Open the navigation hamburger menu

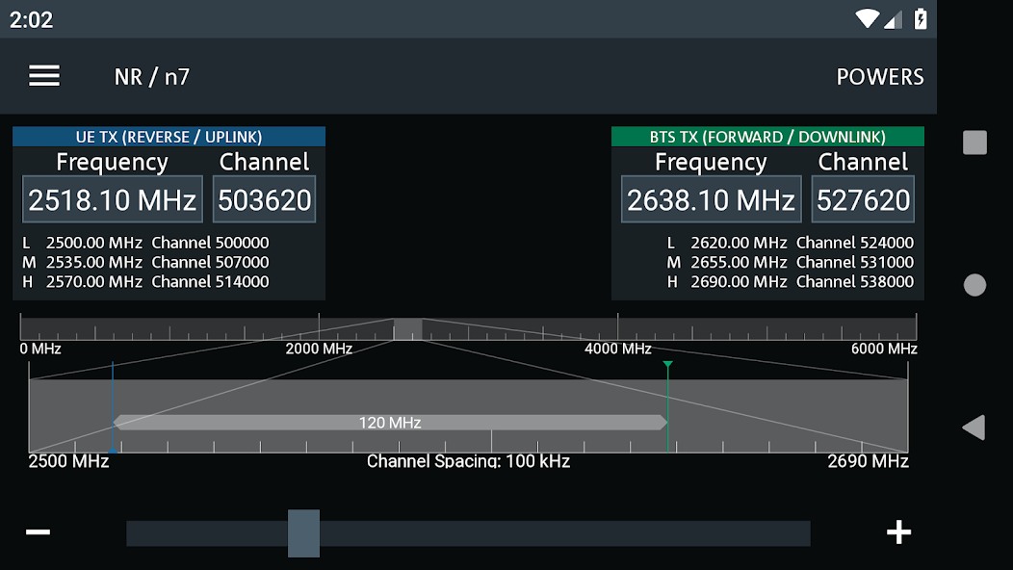pyautogui.click(x=44, y=76)
